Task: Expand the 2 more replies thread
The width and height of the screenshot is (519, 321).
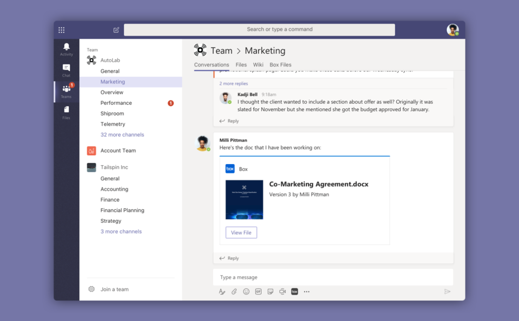Action: 234,84
